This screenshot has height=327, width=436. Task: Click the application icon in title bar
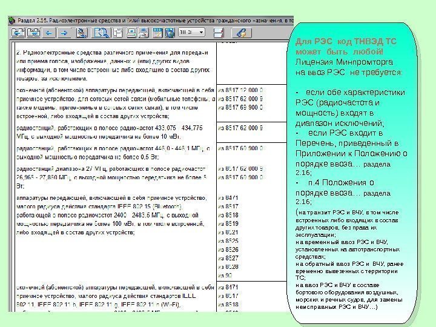tap(12, 21)
